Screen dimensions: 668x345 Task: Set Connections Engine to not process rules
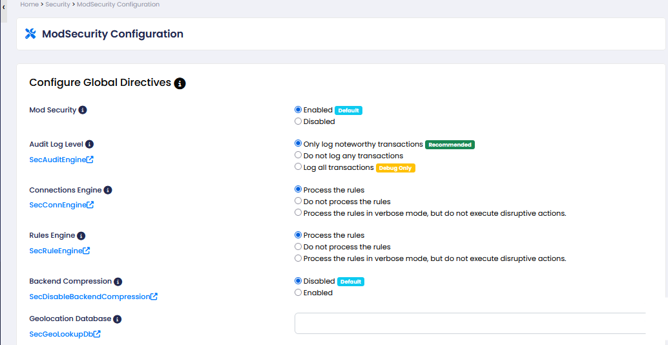[298, 202]
